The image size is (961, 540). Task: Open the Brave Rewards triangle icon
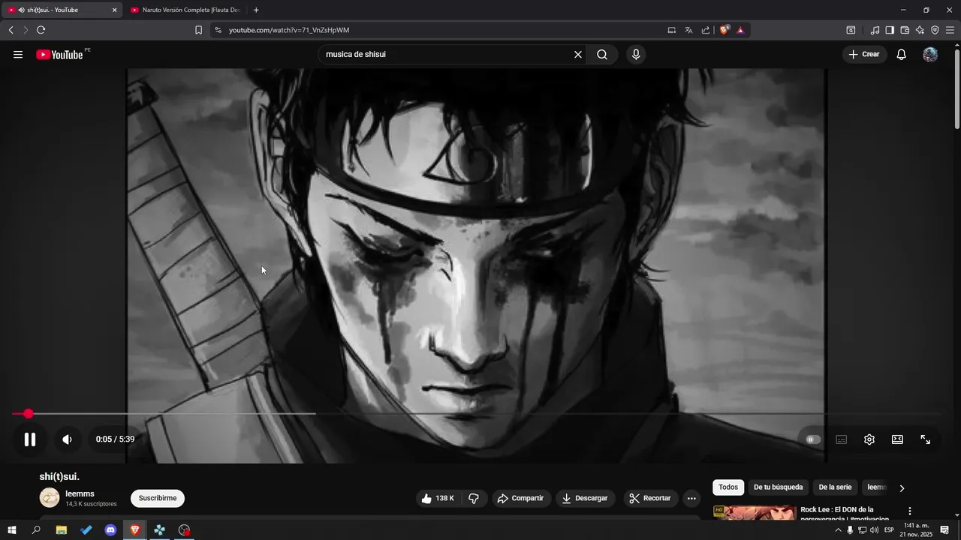pos(740,30)
